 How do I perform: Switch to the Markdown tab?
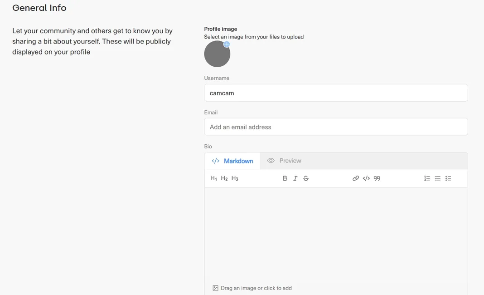pos(232,161)
